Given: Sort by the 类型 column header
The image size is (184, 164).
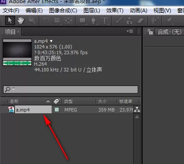Looking at the screenshot, I should (x=68, y=101).
